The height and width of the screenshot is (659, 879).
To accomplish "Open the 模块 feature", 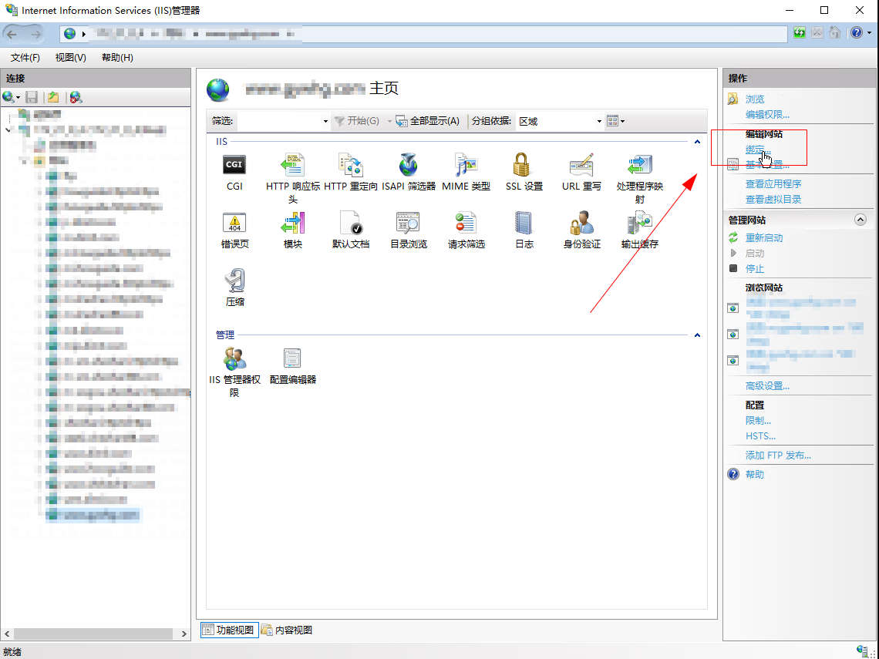I will coord(293,230).
